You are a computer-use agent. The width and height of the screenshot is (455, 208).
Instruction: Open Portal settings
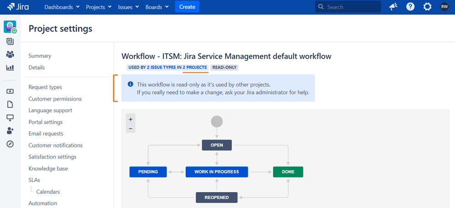pos(46,122)
